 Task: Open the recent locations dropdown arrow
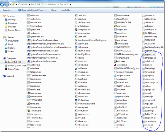click(x=10, y=4)
